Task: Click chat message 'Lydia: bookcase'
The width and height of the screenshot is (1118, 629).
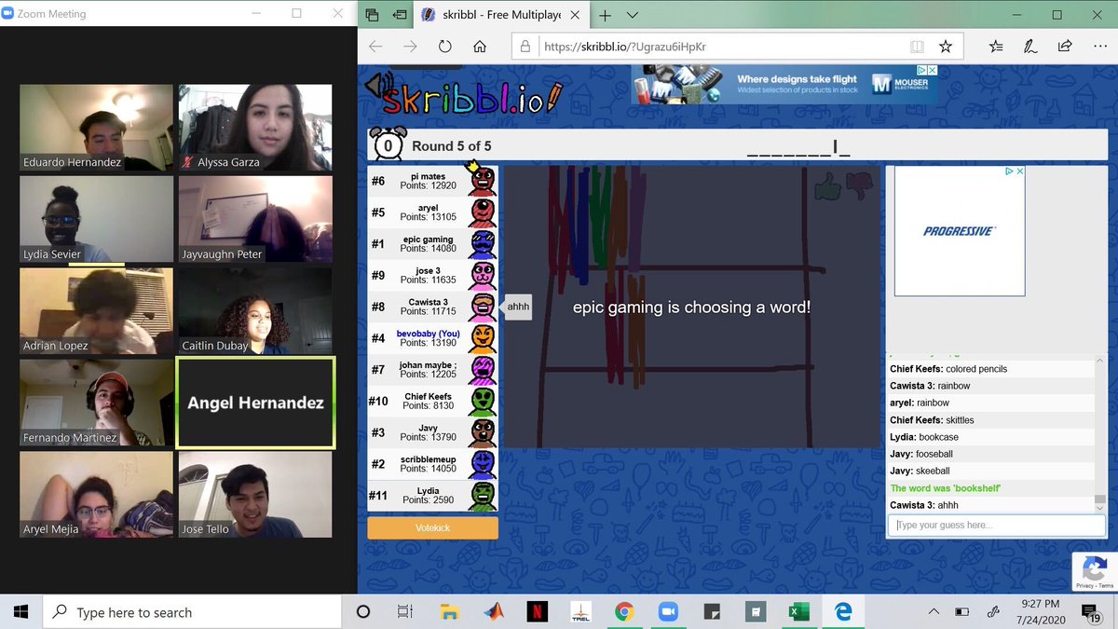Action: 924,437
